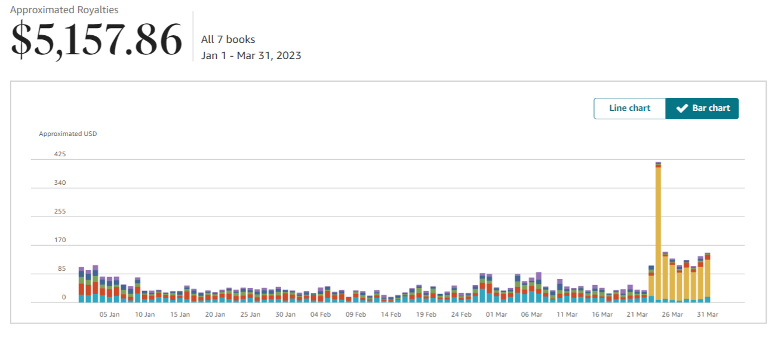Click the 31 Mar axis label
Viewport: 778px width, 337px height.
[x=708, y=314]
